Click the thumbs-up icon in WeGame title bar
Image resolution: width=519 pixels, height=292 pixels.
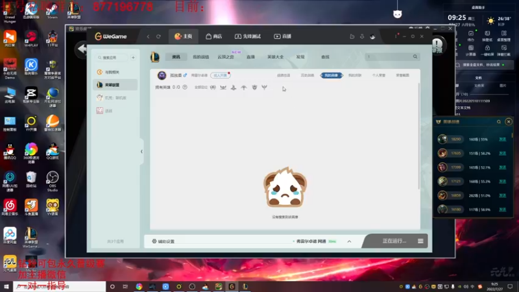tap(352, 36)
